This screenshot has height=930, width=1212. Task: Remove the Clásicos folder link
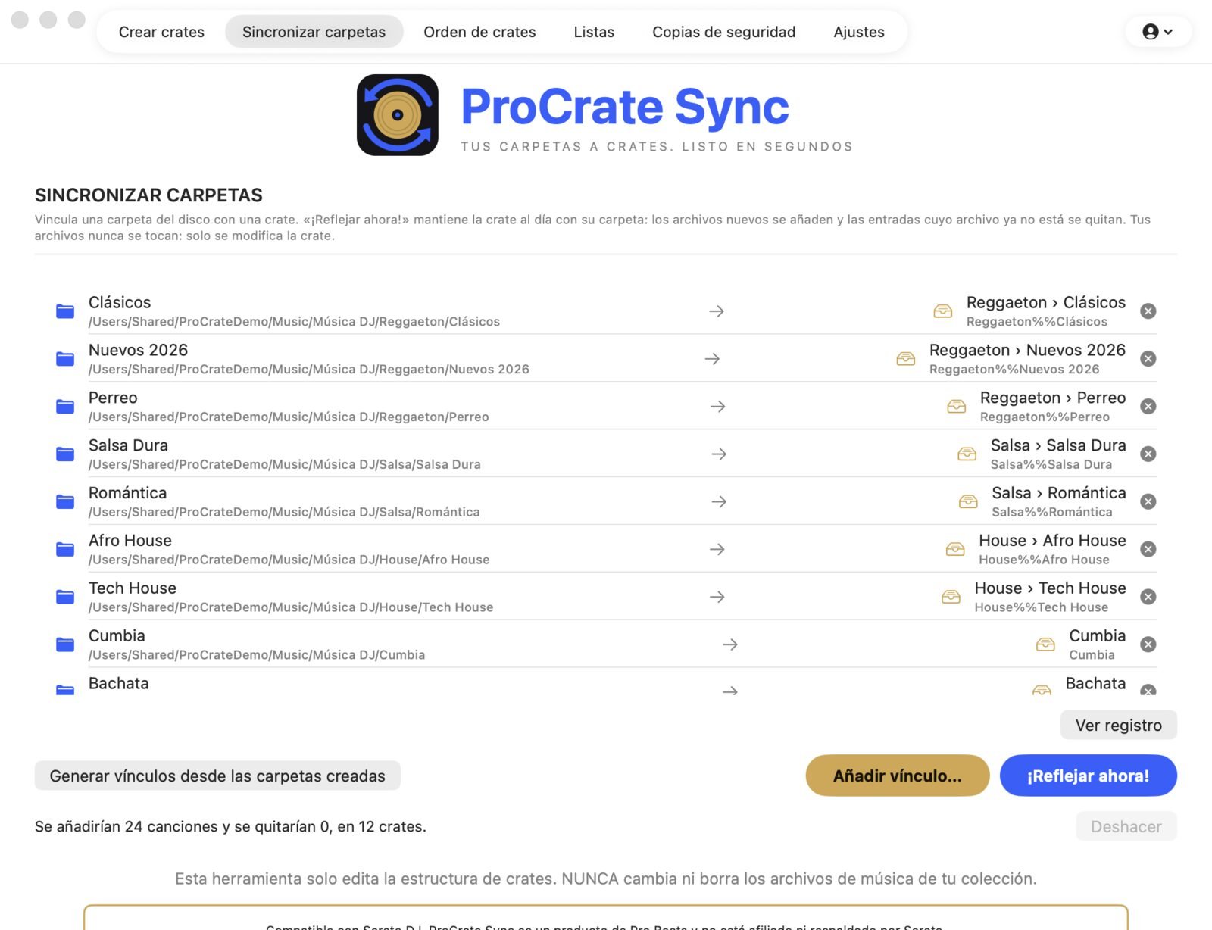click(x=1148, y=311)
